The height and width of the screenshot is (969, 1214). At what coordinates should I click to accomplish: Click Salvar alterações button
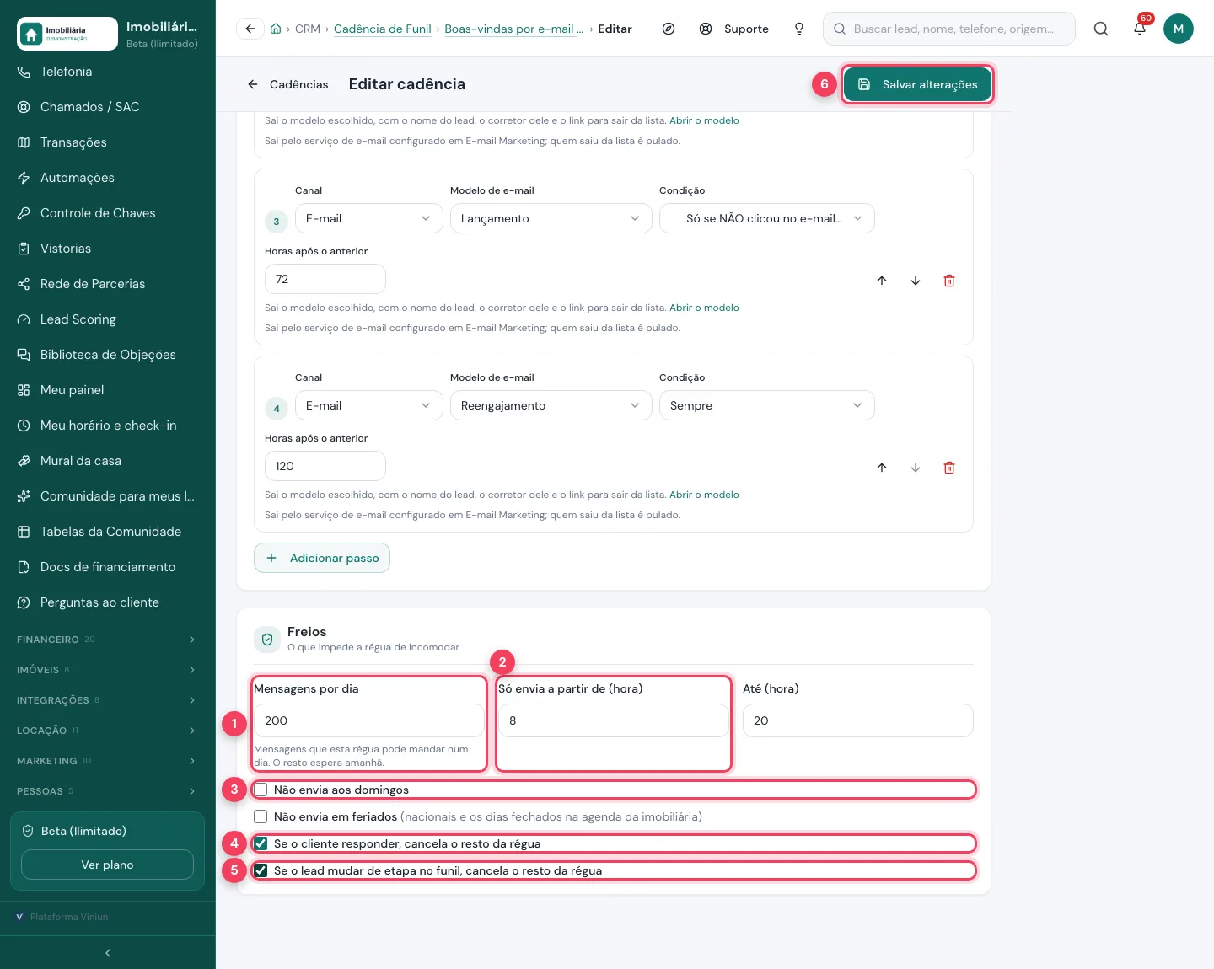[x=918, y=84]
